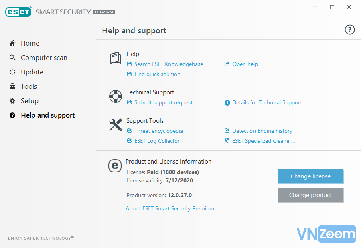The image size is (361, 248).
Task: Click the Support Tools wrench icon
Action: point(115,125)
